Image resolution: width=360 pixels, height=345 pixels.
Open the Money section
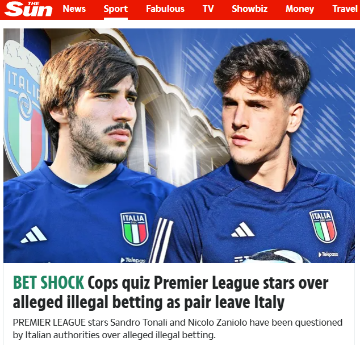coord(300,9)
